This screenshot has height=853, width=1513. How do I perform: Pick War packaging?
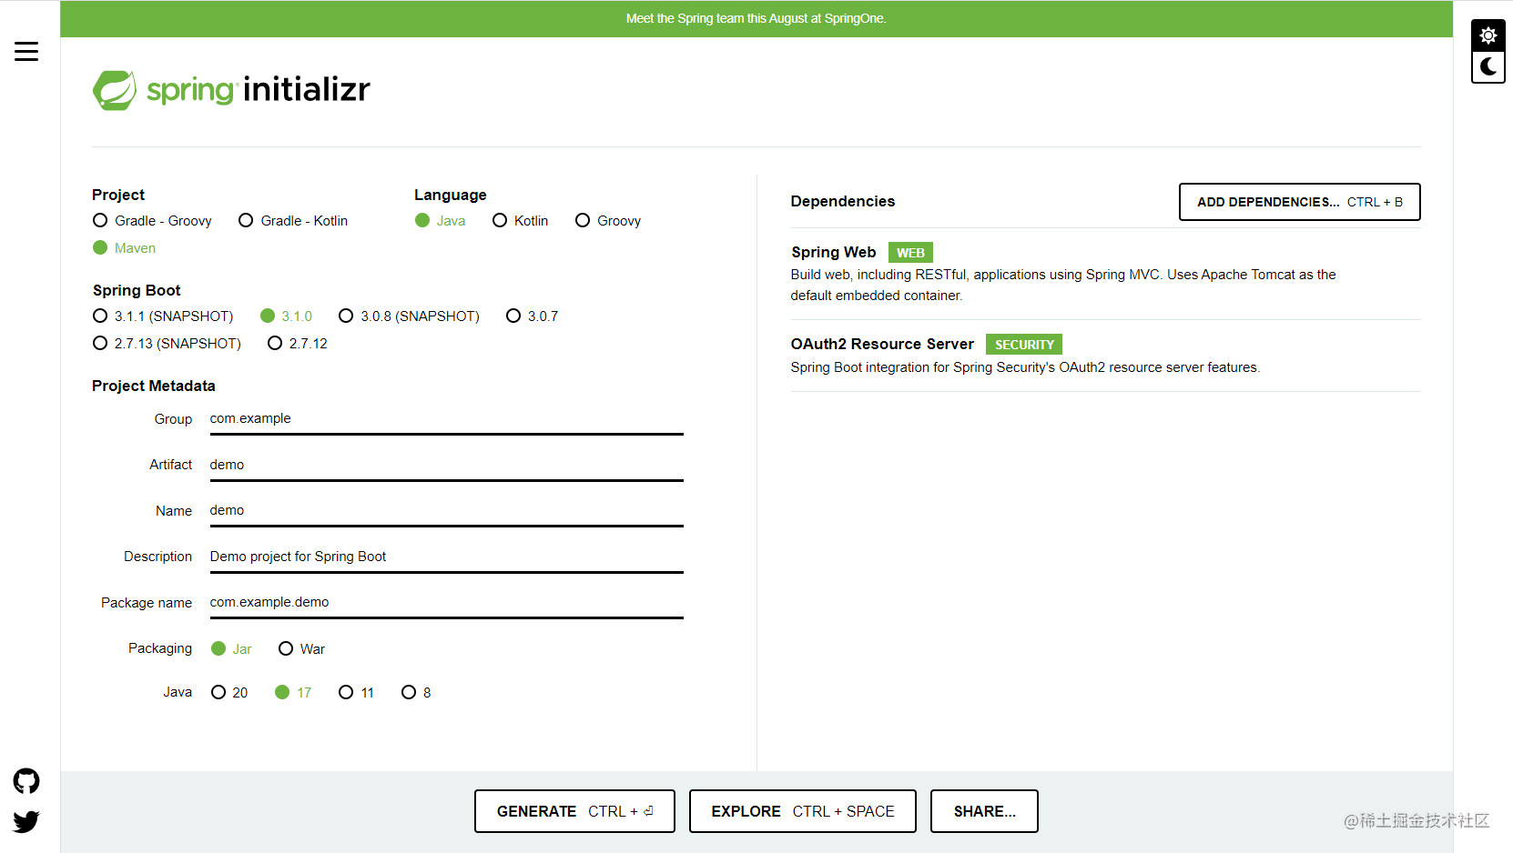tap(301, 649)
